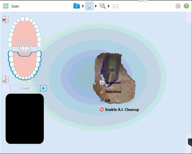The width and height of the screenshot is (192, 154).
Task: Select the bite view in the center
Action: (x=25, y=49)
